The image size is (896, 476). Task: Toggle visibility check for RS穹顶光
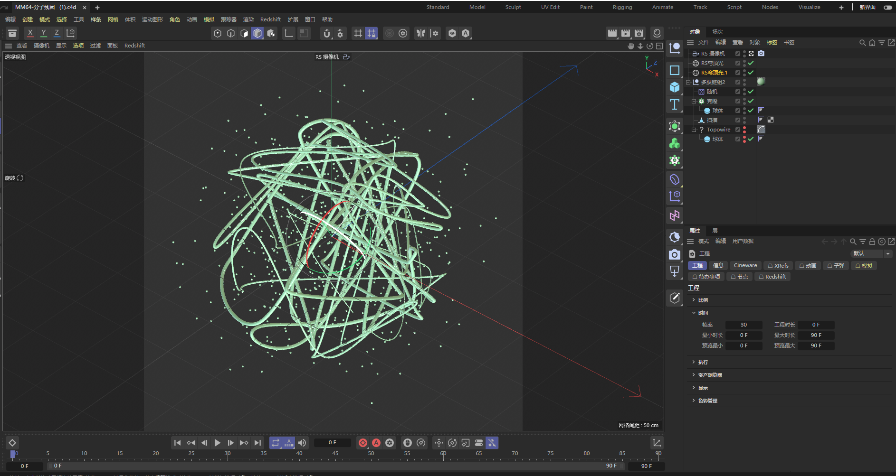click(751, 63)
